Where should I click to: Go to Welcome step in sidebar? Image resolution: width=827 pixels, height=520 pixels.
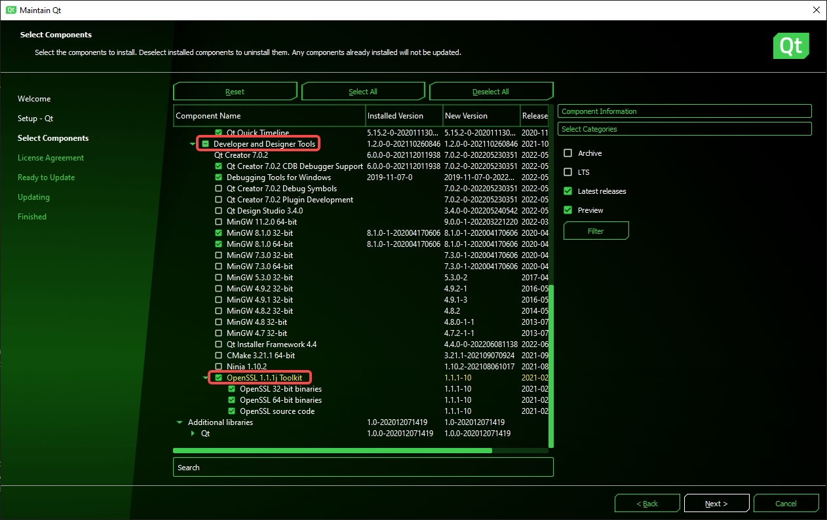(34, 99)
